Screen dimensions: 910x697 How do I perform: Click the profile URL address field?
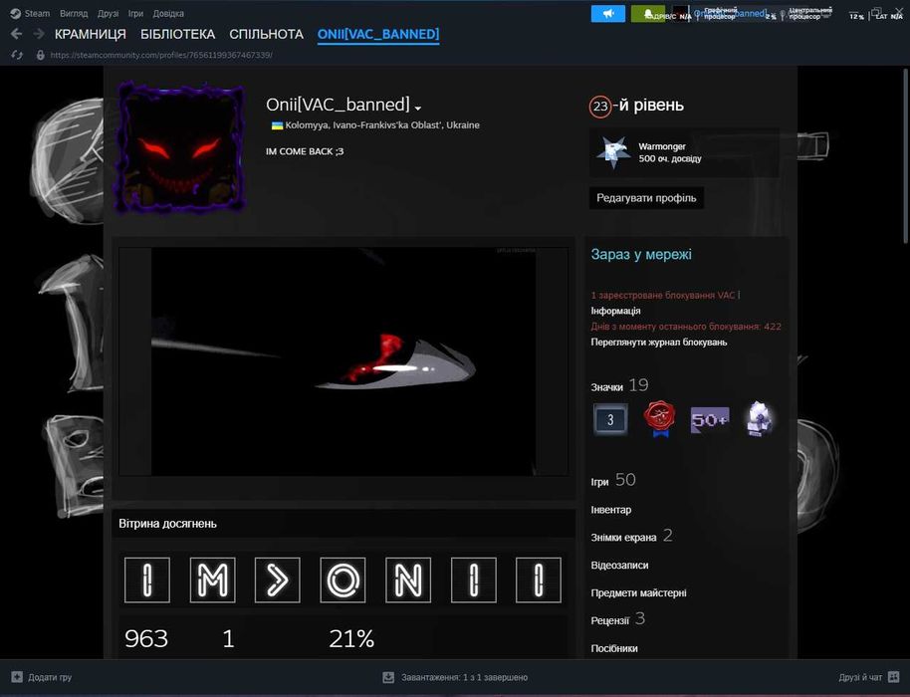pyautogui.click(x=161, y=55)
